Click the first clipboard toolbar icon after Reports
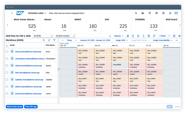Screen dimensions: 186x114 tap(133, 36)
